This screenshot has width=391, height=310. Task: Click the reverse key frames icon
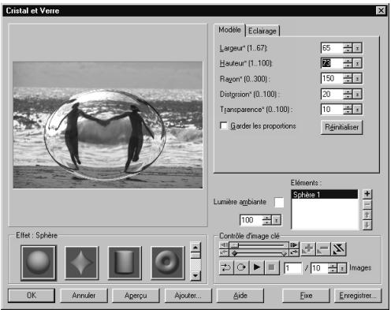[339, 249]
